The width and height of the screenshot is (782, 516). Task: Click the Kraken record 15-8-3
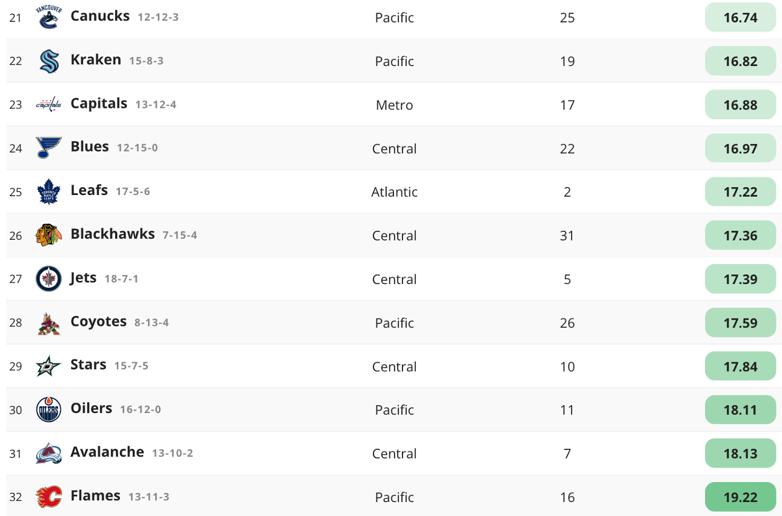click(x=146, y=61)
